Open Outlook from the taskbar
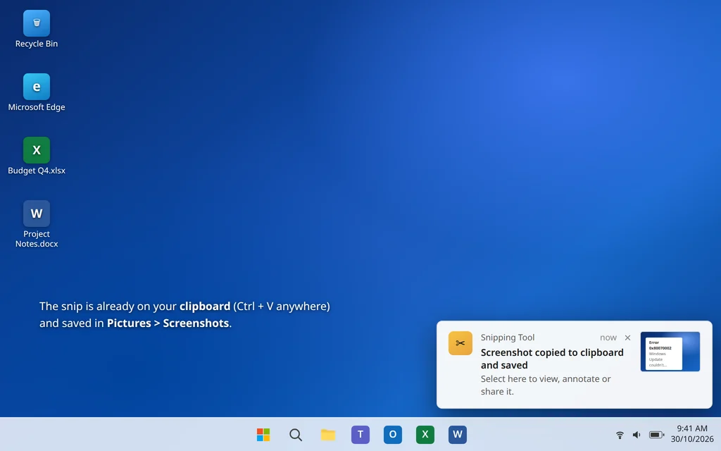 [x=393, y=434]
